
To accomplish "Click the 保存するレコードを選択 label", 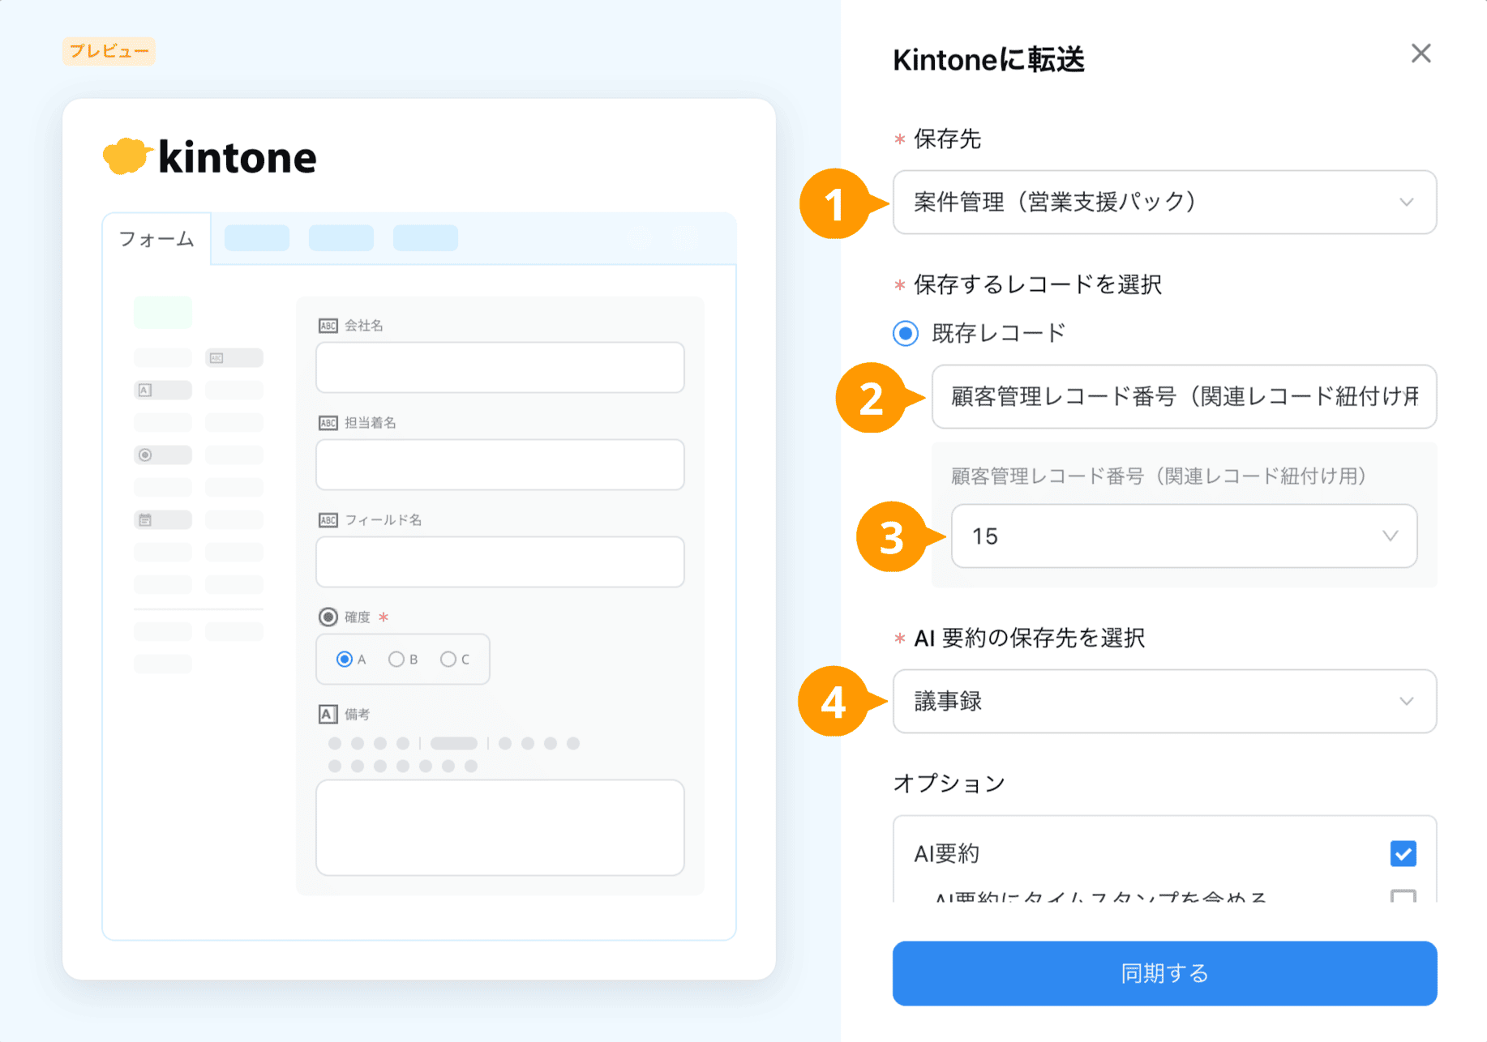I will (1037, 284).
